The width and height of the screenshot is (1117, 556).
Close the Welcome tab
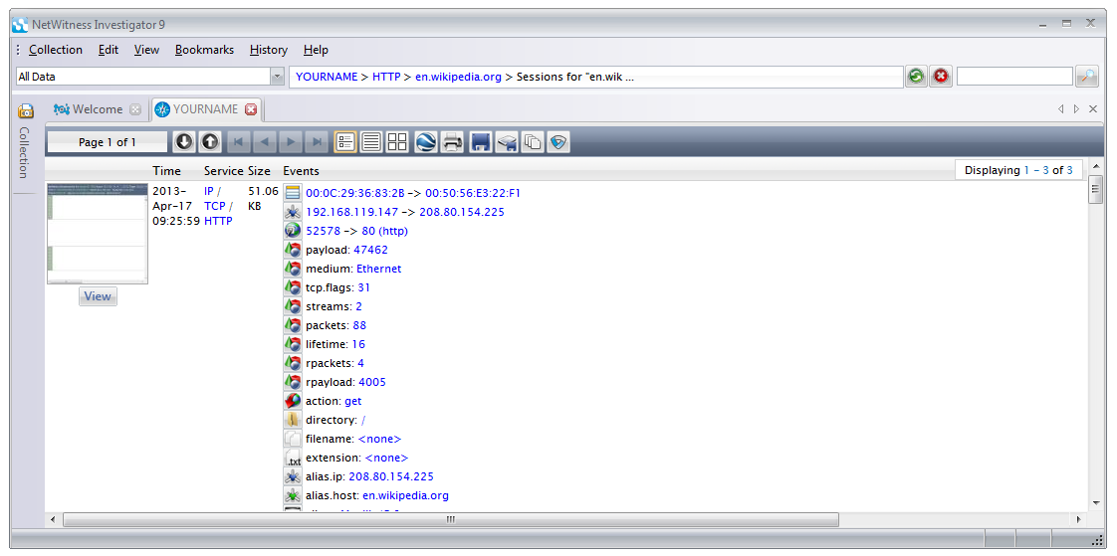tap(135, 109)
